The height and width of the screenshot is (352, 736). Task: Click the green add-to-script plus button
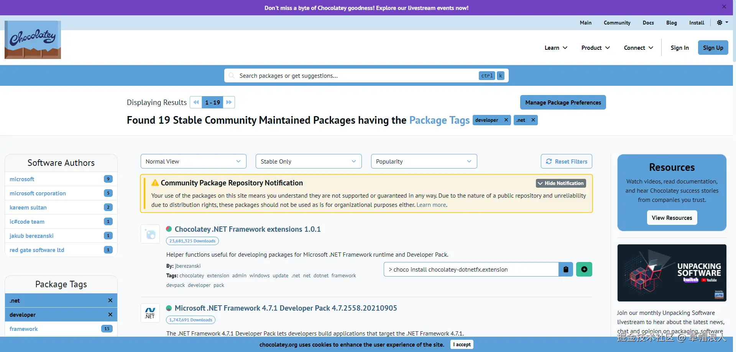584,269
